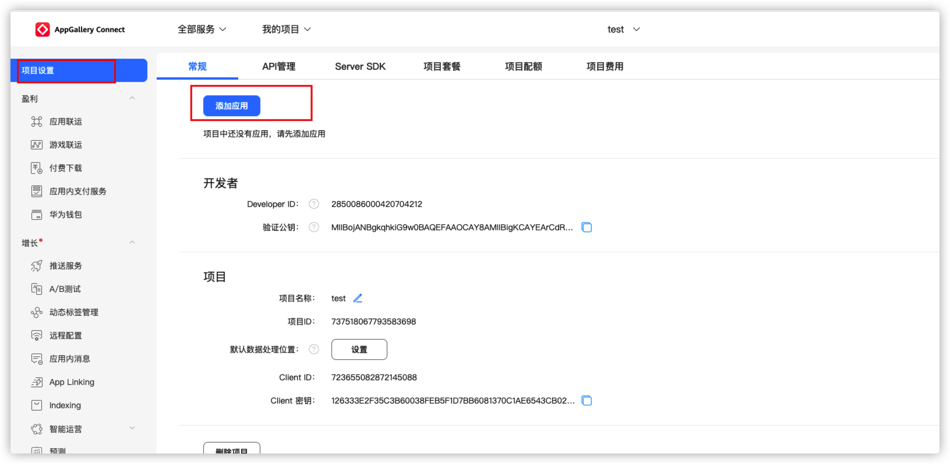Open 推送服务 menu item text
Image resolution: width=950 pixels, height=464 pixels.
click(x=66, y=265)
